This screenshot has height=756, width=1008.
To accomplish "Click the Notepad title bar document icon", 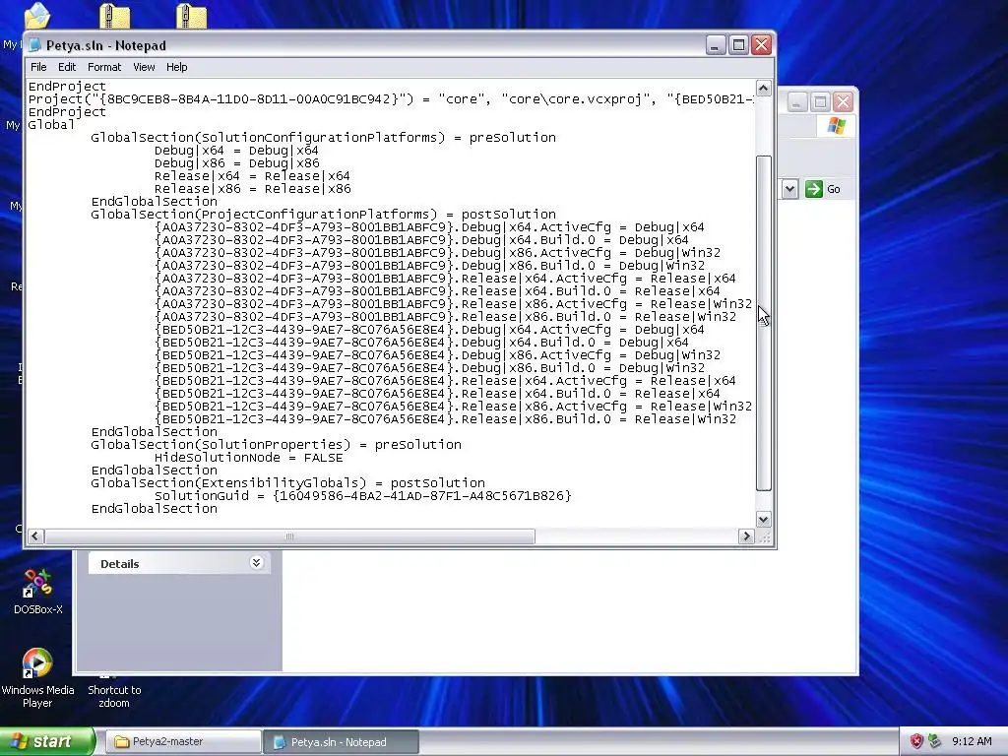I will (34, 45).
